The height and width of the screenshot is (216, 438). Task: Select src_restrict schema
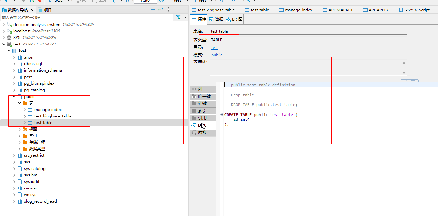click(x=34, y=155)
